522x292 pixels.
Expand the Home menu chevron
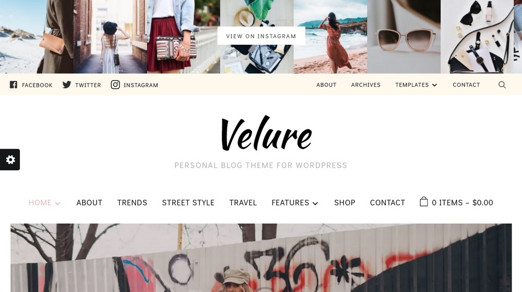(57, 203)
